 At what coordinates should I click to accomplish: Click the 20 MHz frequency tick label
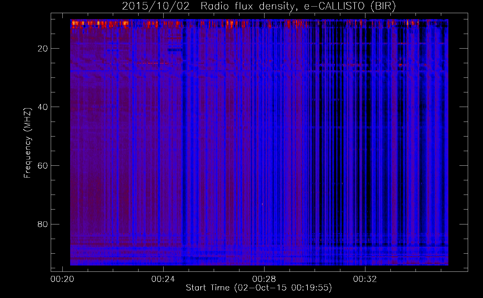[43, 49]
